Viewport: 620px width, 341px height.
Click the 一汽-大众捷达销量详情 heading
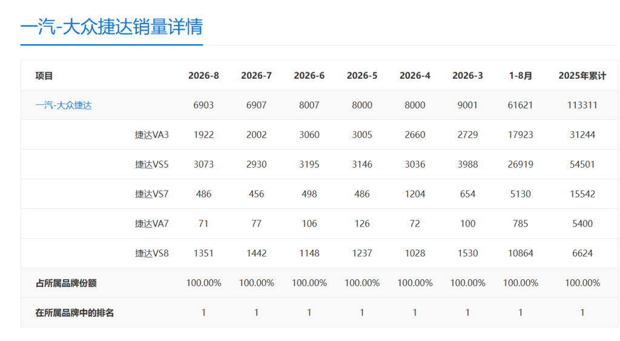click(x=111, y=27)
